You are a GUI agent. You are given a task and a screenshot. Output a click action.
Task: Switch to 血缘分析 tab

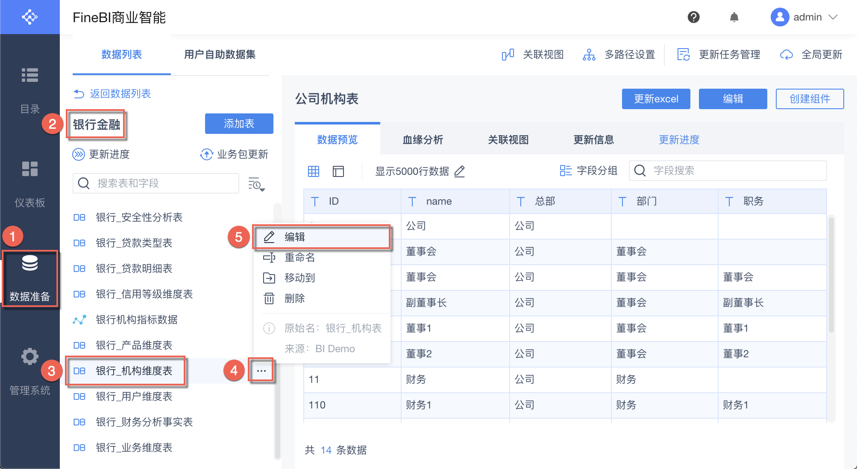pos(423,139)
